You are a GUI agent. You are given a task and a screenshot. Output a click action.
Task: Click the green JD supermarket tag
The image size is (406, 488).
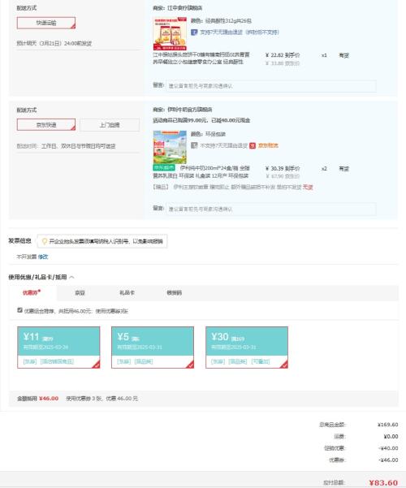tap(164, 168)
